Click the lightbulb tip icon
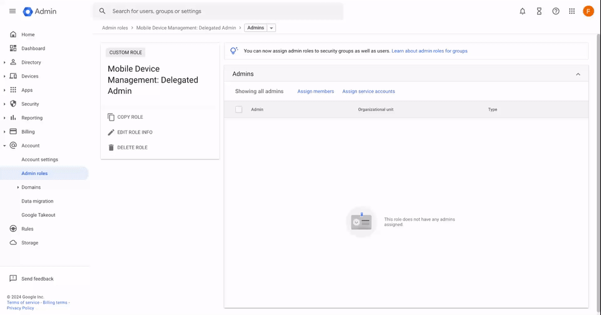The height and width of the screenshot is (315, 601). coord(234,51)
